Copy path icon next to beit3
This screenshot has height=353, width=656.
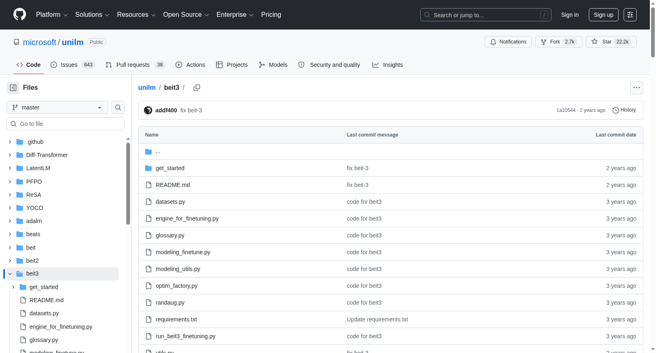(197, 88)
